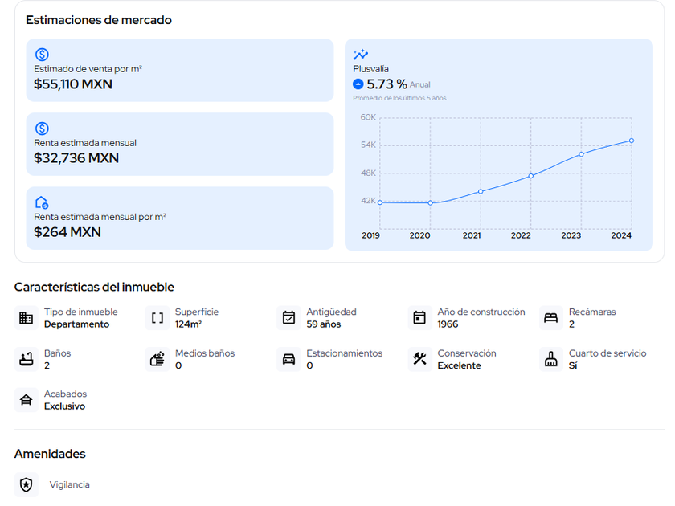This screenshot has width=675, height=506.
Task: Select the 2019 data point on chart
Action: point(380,202)
